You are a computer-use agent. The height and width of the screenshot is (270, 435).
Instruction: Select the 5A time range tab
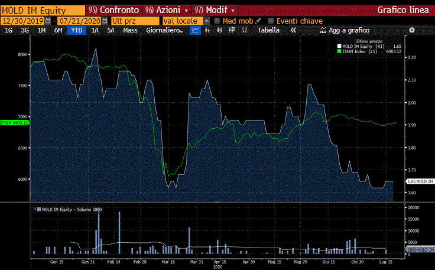[x=111, y=30]
